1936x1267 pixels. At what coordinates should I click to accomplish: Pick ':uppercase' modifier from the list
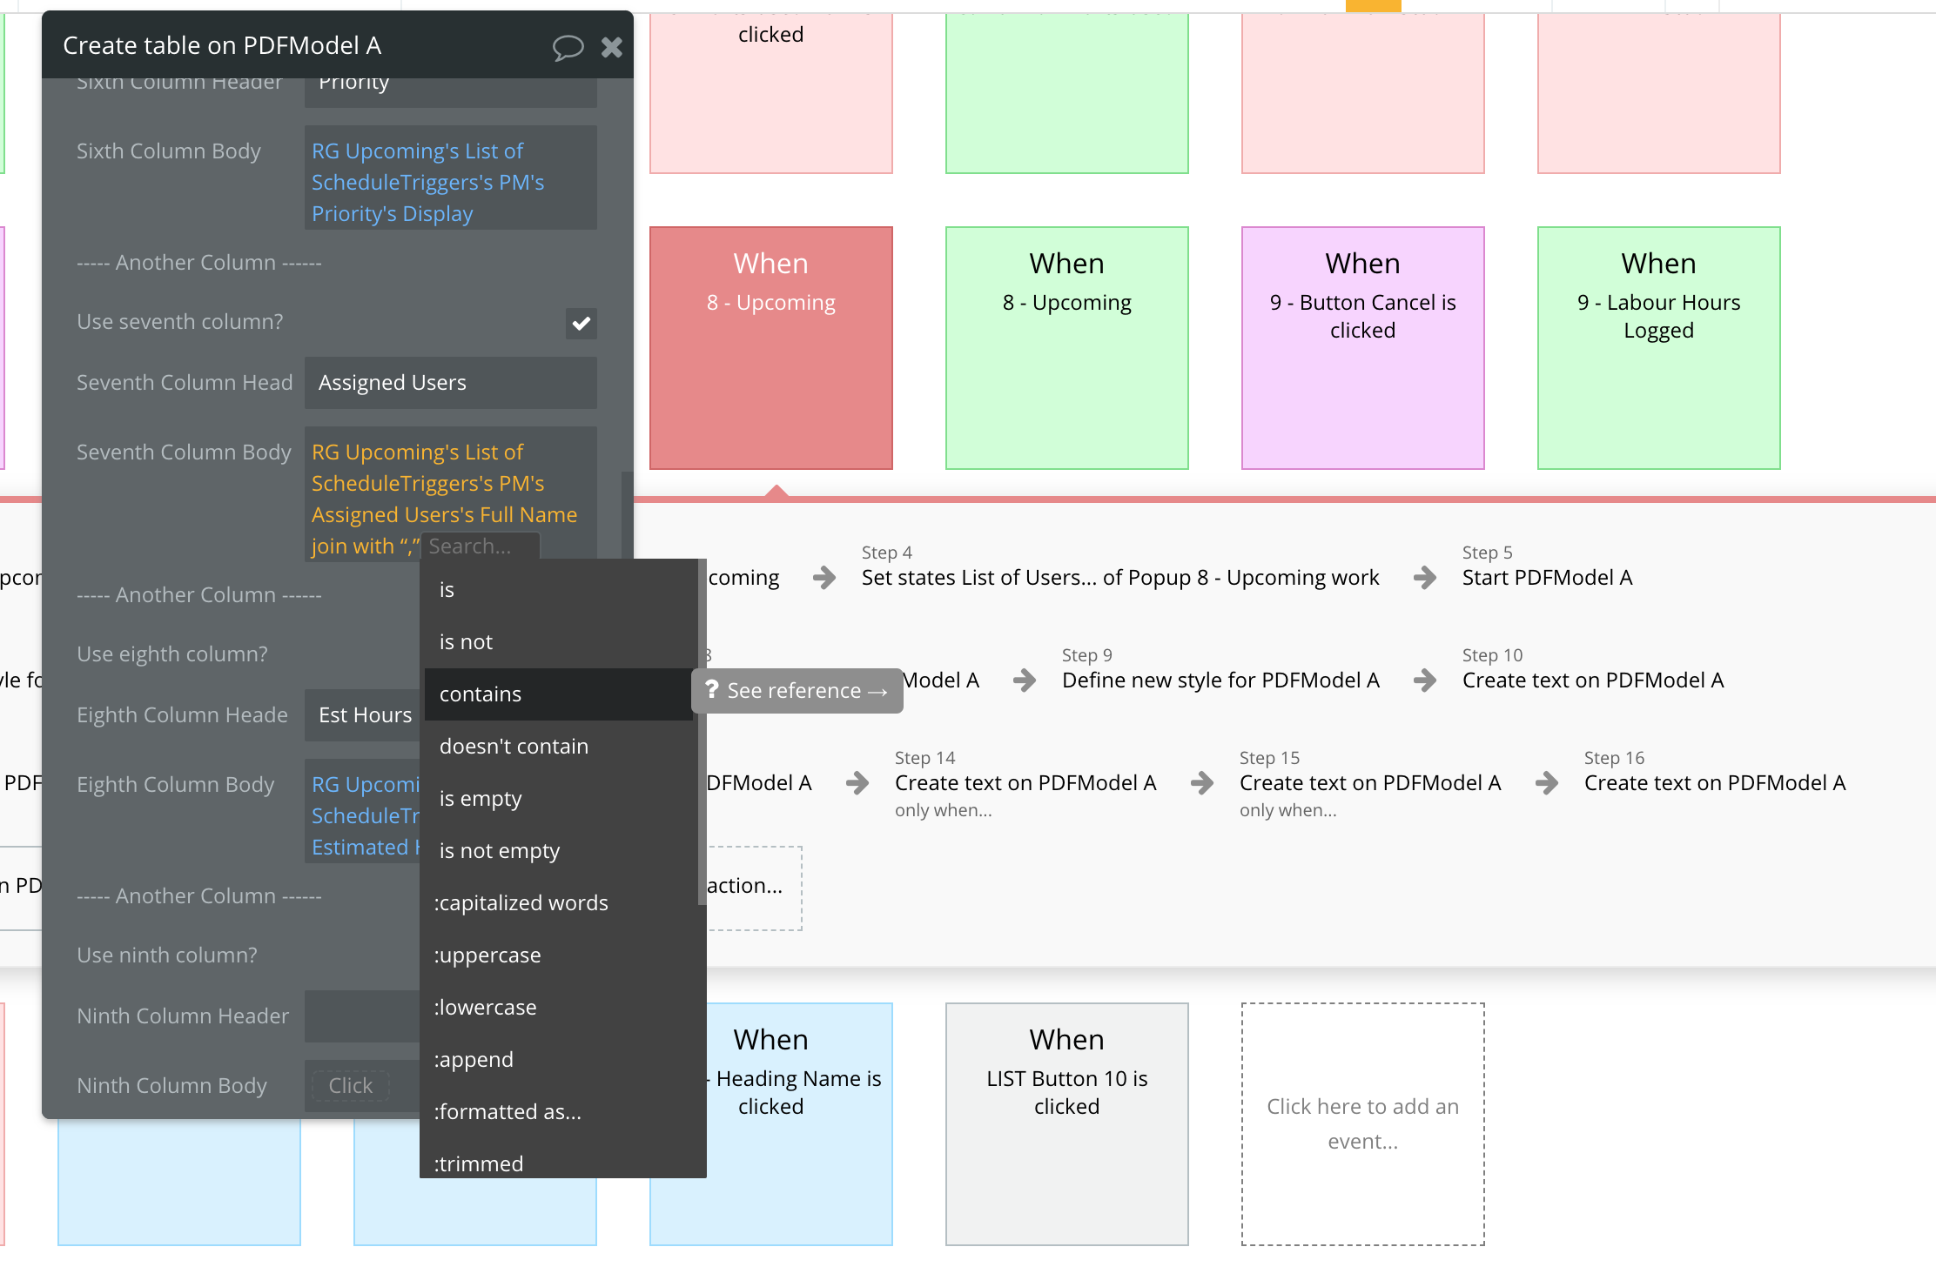pyautogui.click(x=487, y=955)
